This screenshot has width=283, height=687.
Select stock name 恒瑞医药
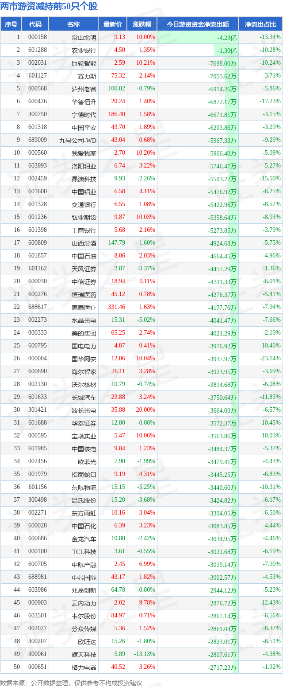[84, 294]
